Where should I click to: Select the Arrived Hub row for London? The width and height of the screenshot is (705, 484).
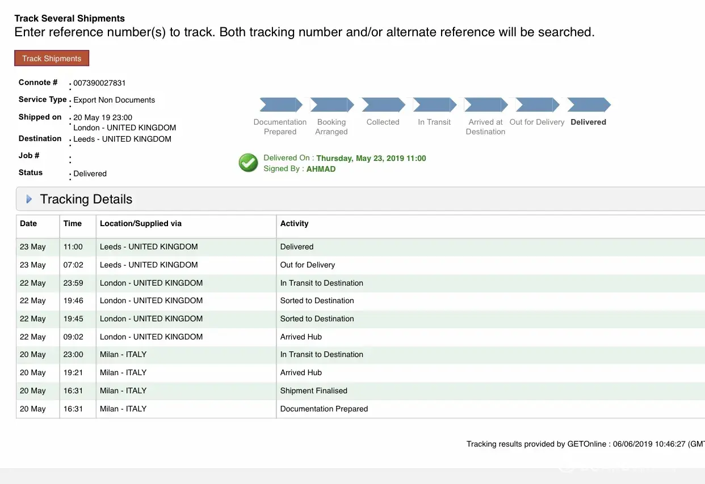click(361, 337)
